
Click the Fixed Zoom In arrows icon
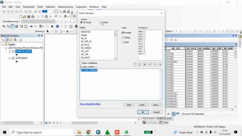point(22,26)
